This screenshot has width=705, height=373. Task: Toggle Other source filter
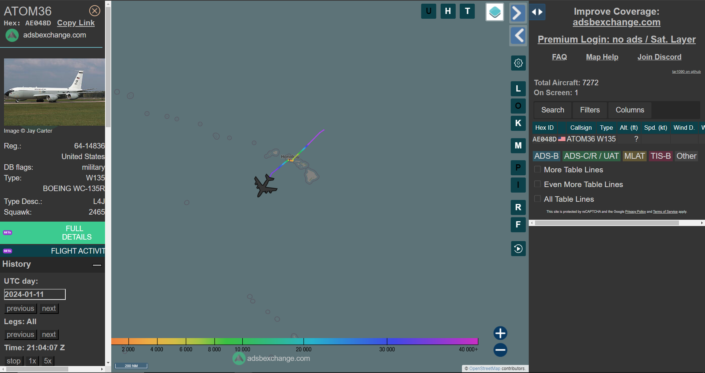(686, 156)
